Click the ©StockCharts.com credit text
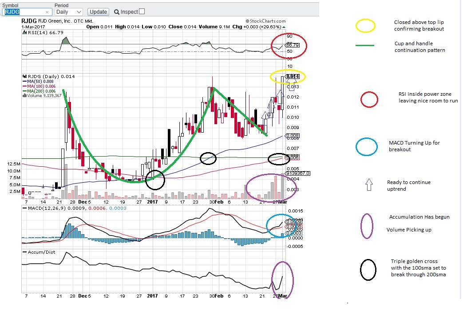Image resolution: width=467 pixels, height=310 pixels. 265,21
